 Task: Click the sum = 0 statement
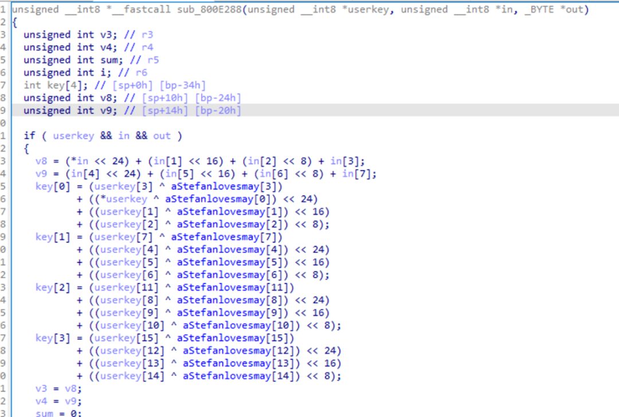pos(57,412)
